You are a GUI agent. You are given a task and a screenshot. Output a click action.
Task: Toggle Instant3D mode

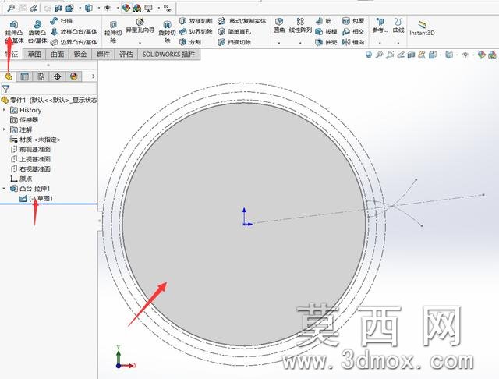(x=422, y=28)
